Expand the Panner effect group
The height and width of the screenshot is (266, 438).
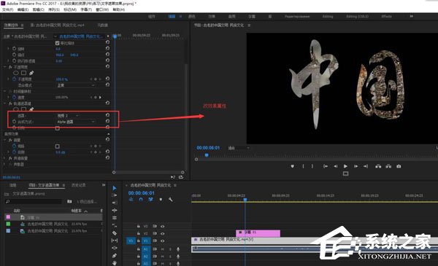click(5, 164)
